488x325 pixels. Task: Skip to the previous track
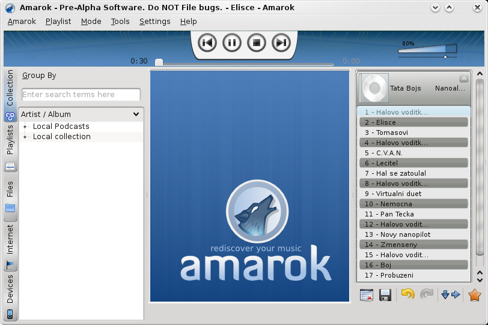tap(207, 43)
